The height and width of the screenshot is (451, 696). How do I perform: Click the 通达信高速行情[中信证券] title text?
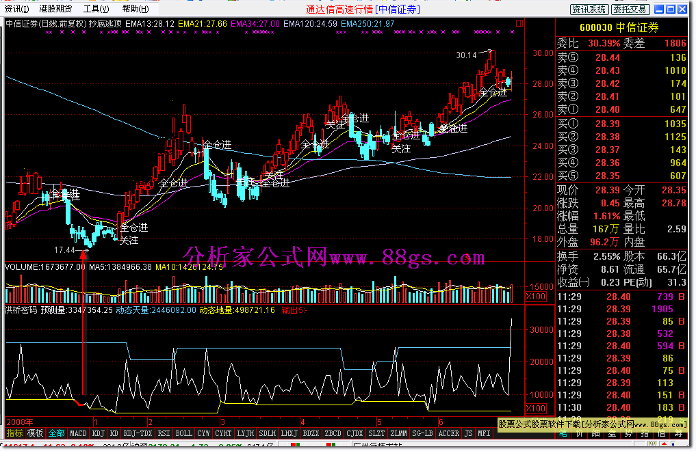pyautogui.click(x=363, y=10)
